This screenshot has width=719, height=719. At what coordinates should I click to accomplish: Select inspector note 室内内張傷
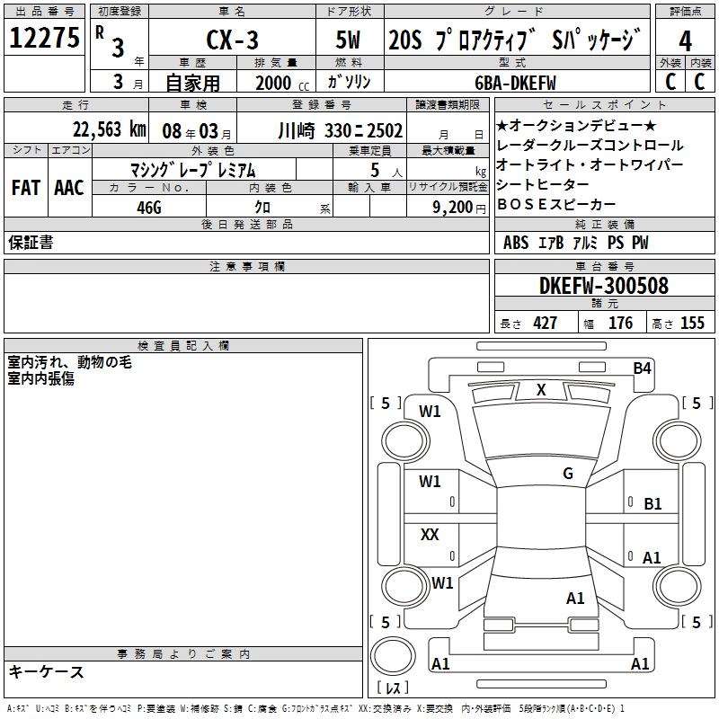coord(40,378)
